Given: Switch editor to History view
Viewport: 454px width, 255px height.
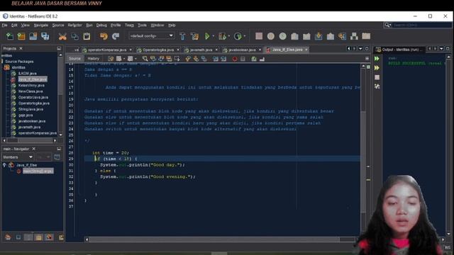Looking at the screenshot, I should [93, 58].
